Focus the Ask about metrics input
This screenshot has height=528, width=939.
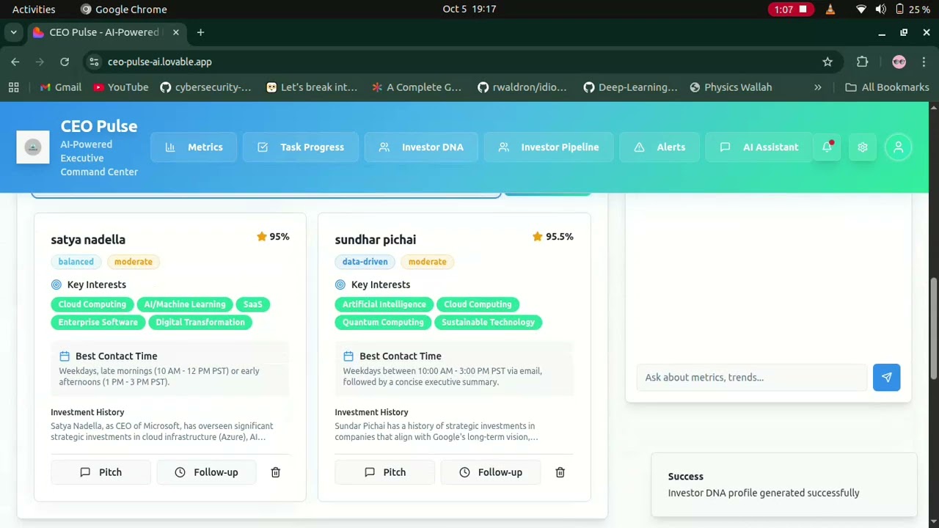752,377
